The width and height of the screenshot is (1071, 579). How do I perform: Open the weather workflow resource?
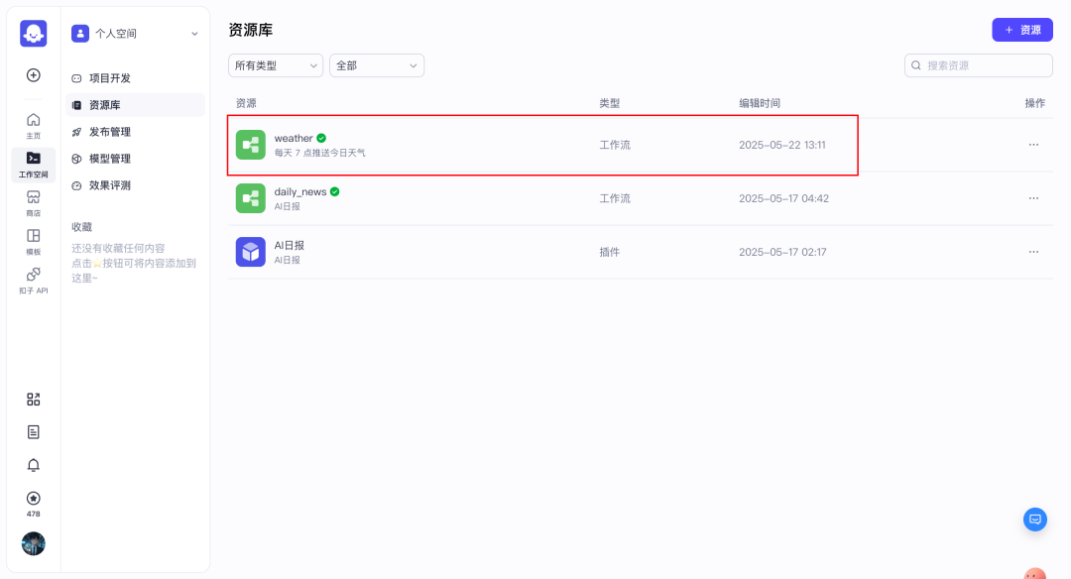(x=294, y=139)
